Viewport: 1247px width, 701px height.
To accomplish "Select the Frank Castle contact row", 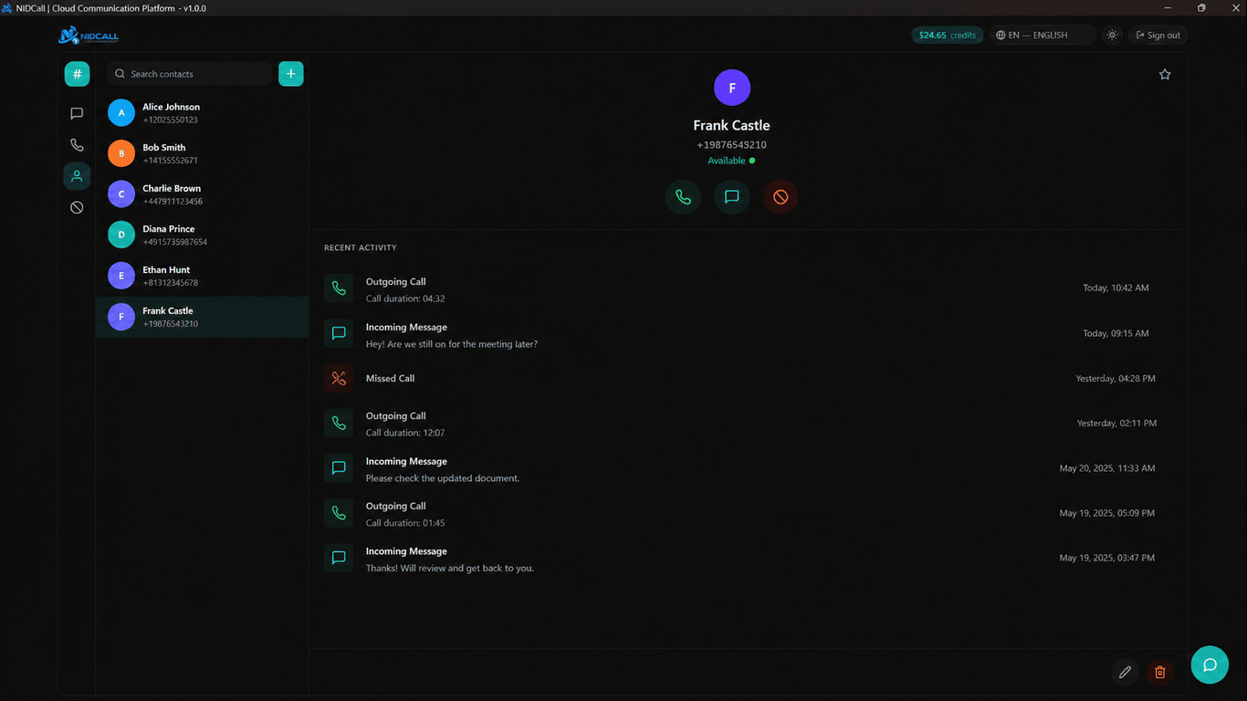I will (202, 317).
